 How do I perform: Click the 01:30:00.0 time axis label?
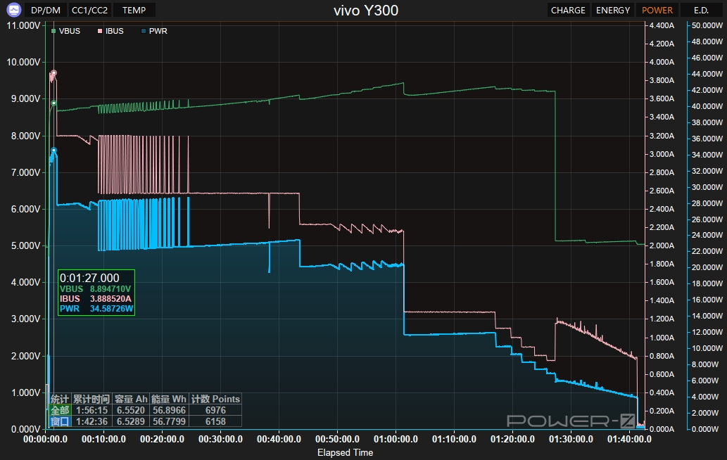(571, 439)
